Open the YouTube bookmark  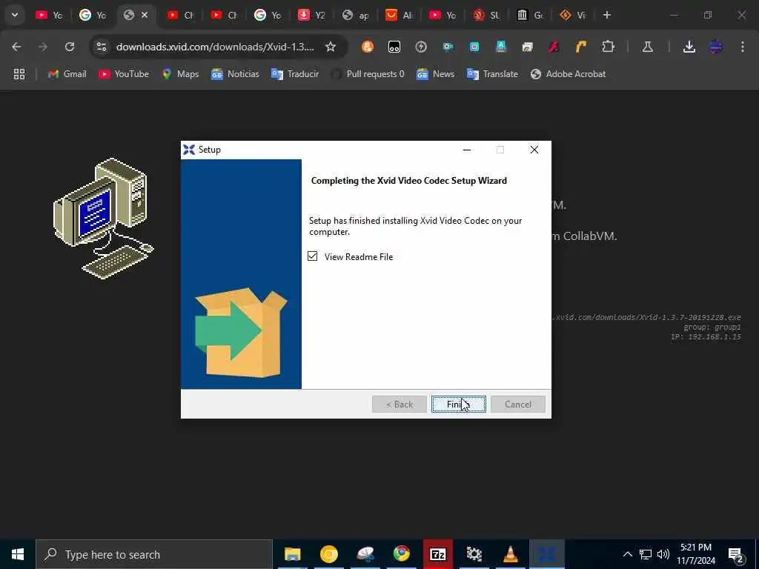(x=124, y=74)
